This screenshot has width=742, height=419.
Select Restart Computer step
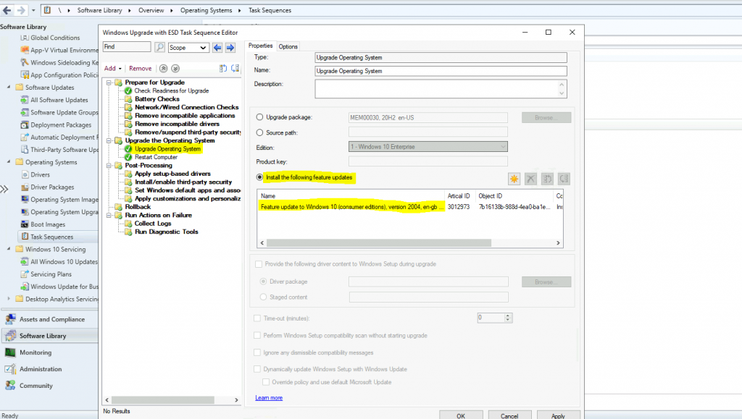[157, 157]
